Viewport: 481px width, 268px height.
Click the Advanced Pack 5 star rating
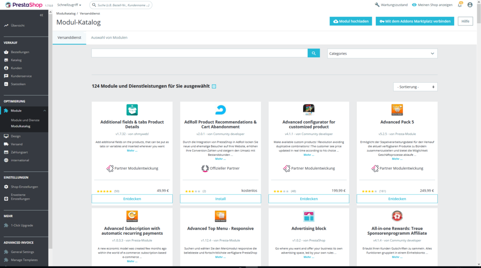(x=369, y=191)
